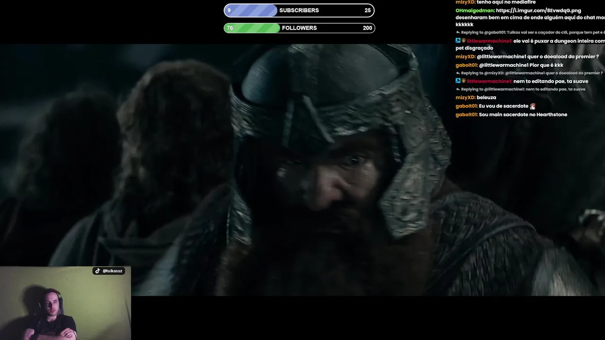Click the SUBSCRIBERS label
The height and width of the screenshot is (340, 605).
[299, 10]
